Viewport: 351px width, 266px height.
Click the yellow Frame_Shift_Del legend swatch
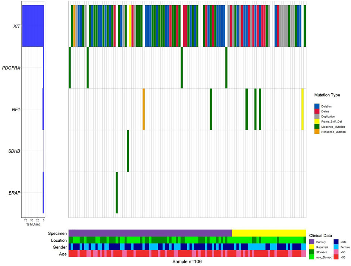pos(317,121)
